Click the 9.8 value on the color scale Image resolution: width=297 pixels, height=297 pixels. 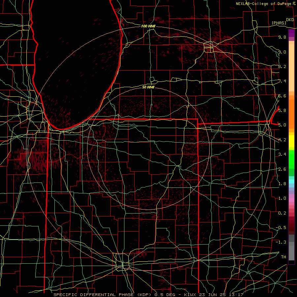point(282,37)
